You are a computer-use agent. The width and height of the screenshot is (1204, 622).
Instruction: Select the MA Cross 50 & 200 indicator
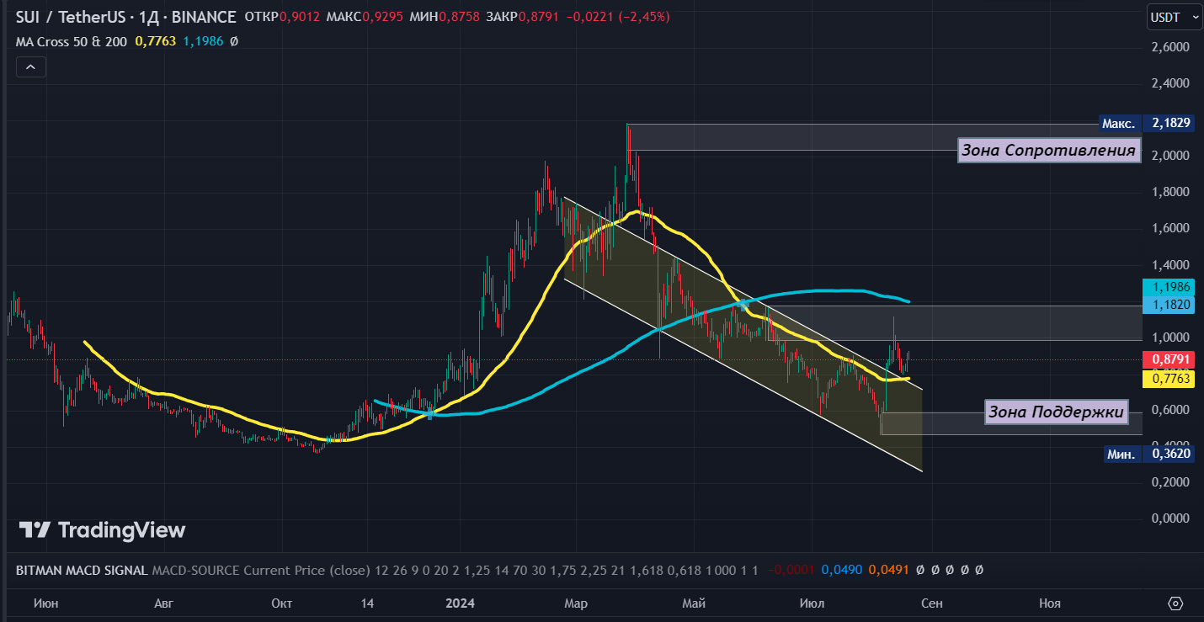coord(71,40)
